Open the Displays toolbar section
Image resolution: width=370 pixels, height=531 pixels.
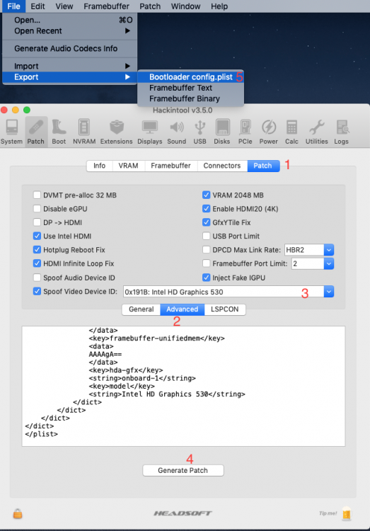pos(149,132)
